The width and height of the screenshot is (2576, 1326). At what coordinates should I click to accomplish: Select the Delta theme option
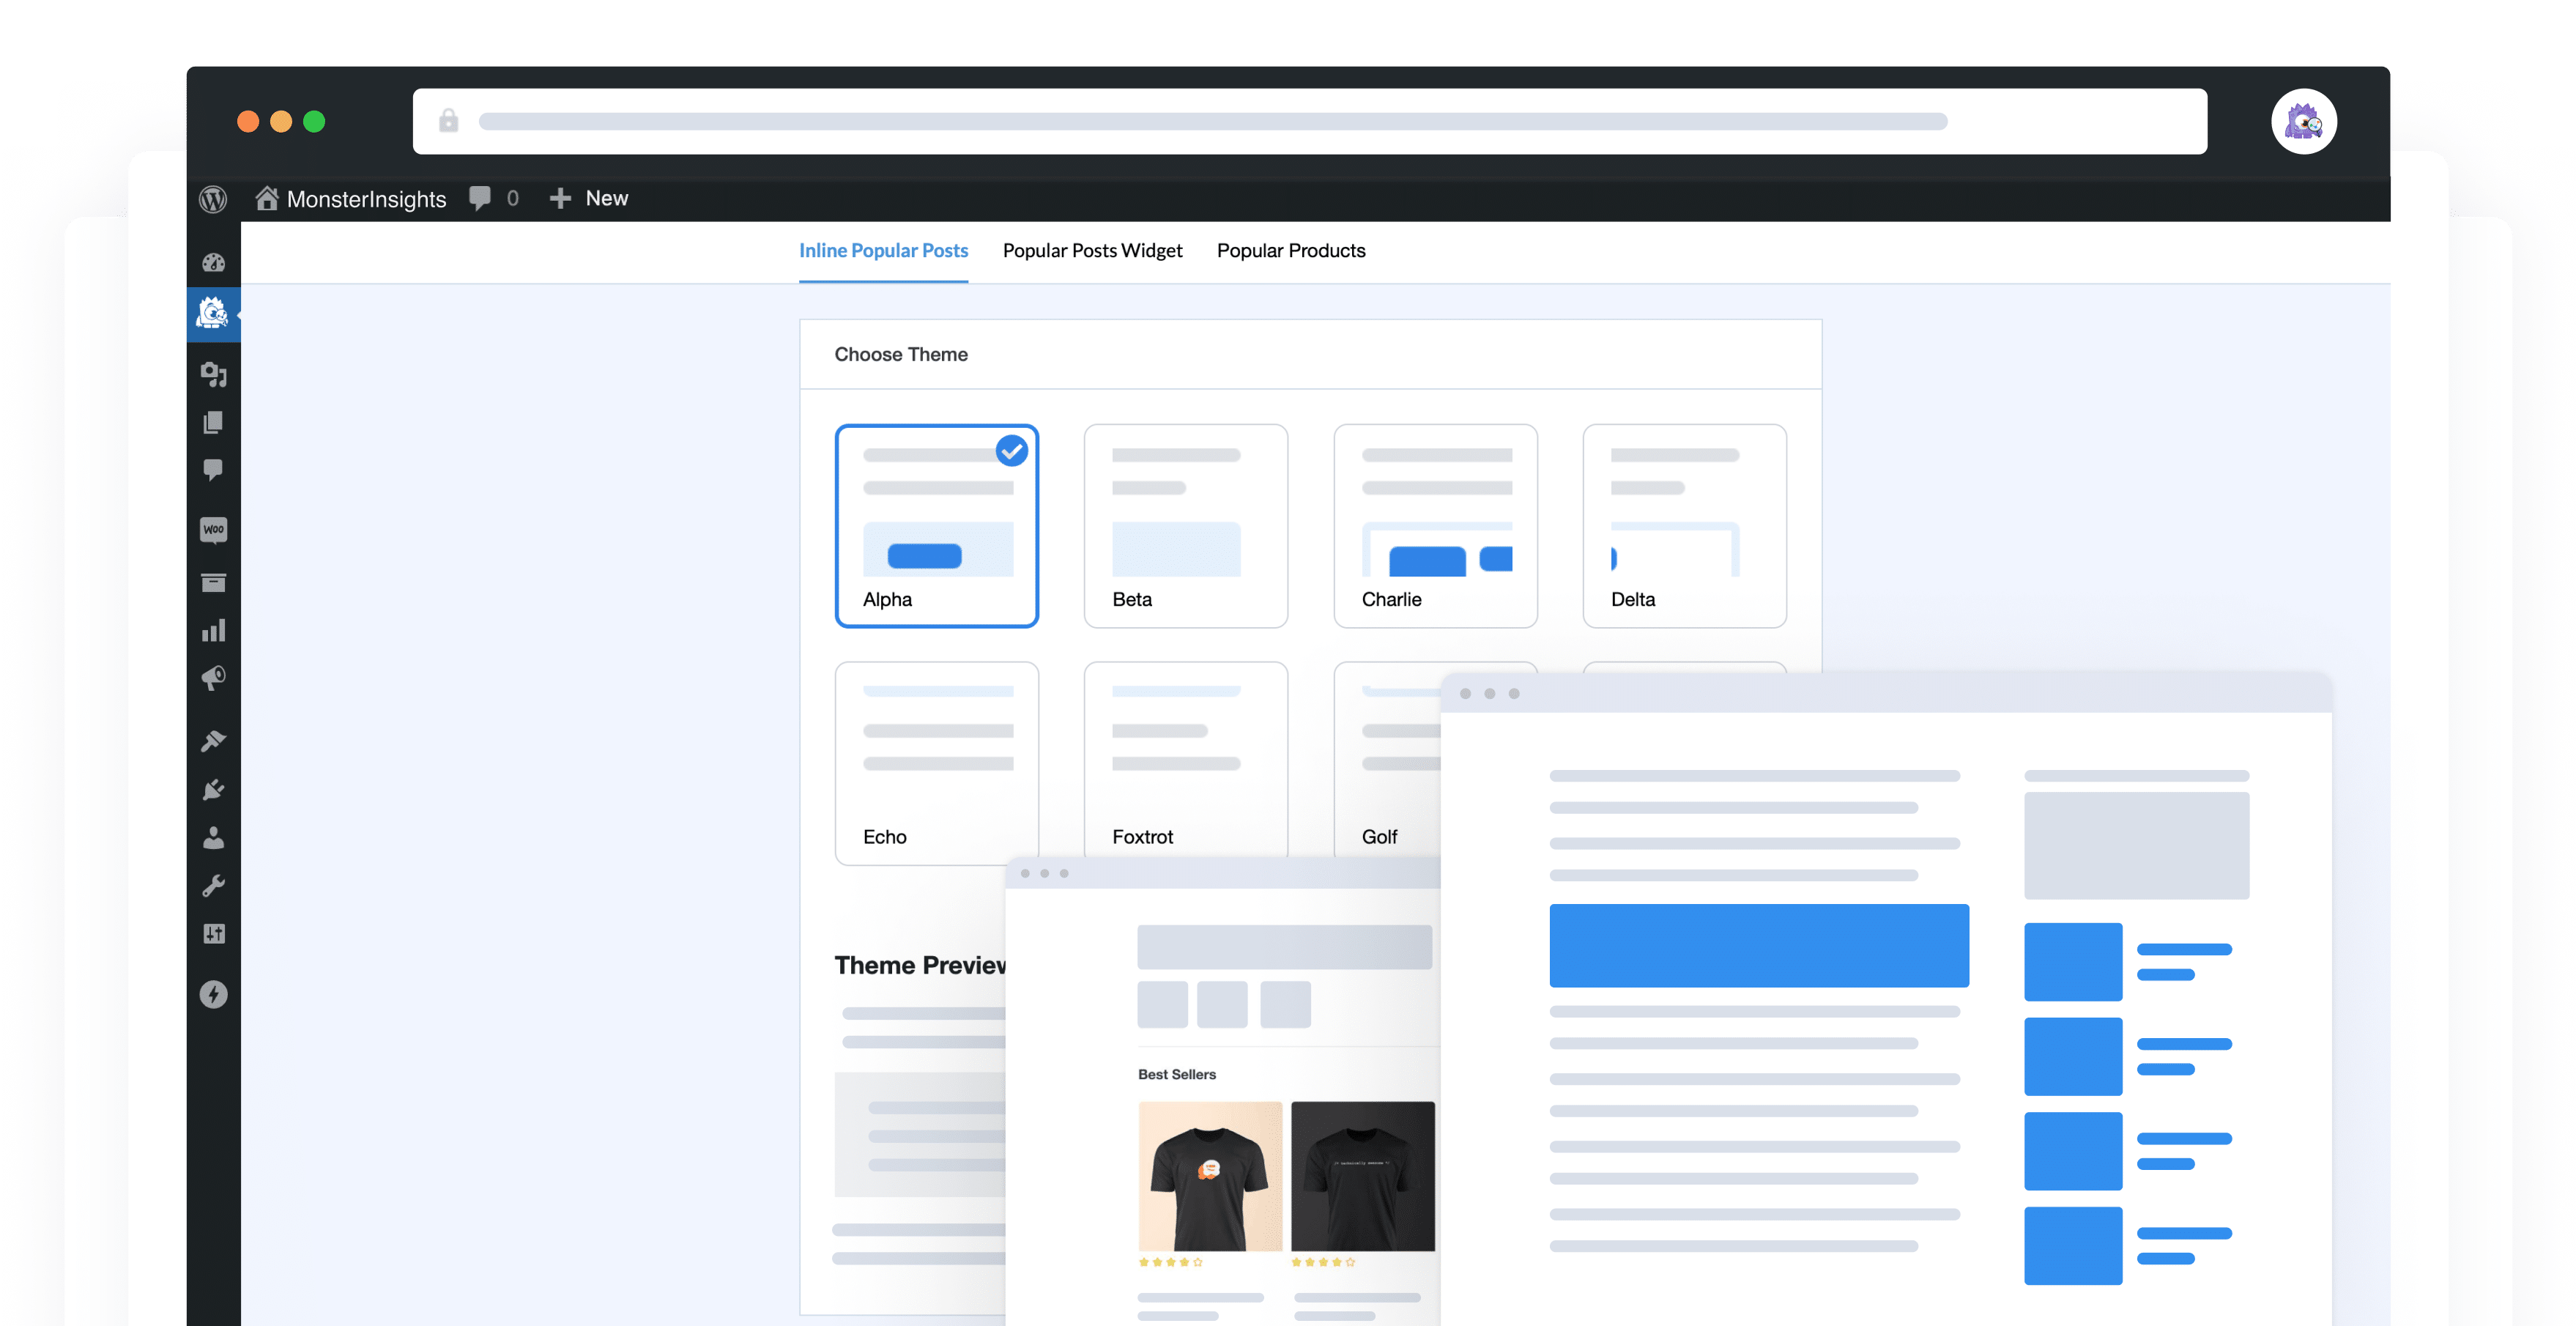click(1684, 526)
